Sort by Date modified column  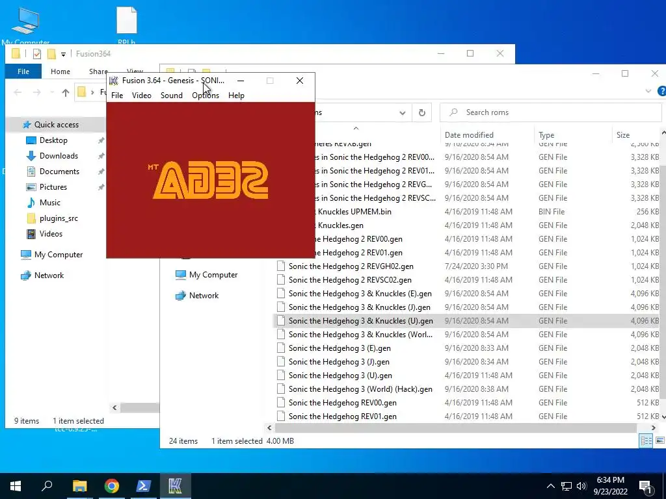tap(469, 135)
